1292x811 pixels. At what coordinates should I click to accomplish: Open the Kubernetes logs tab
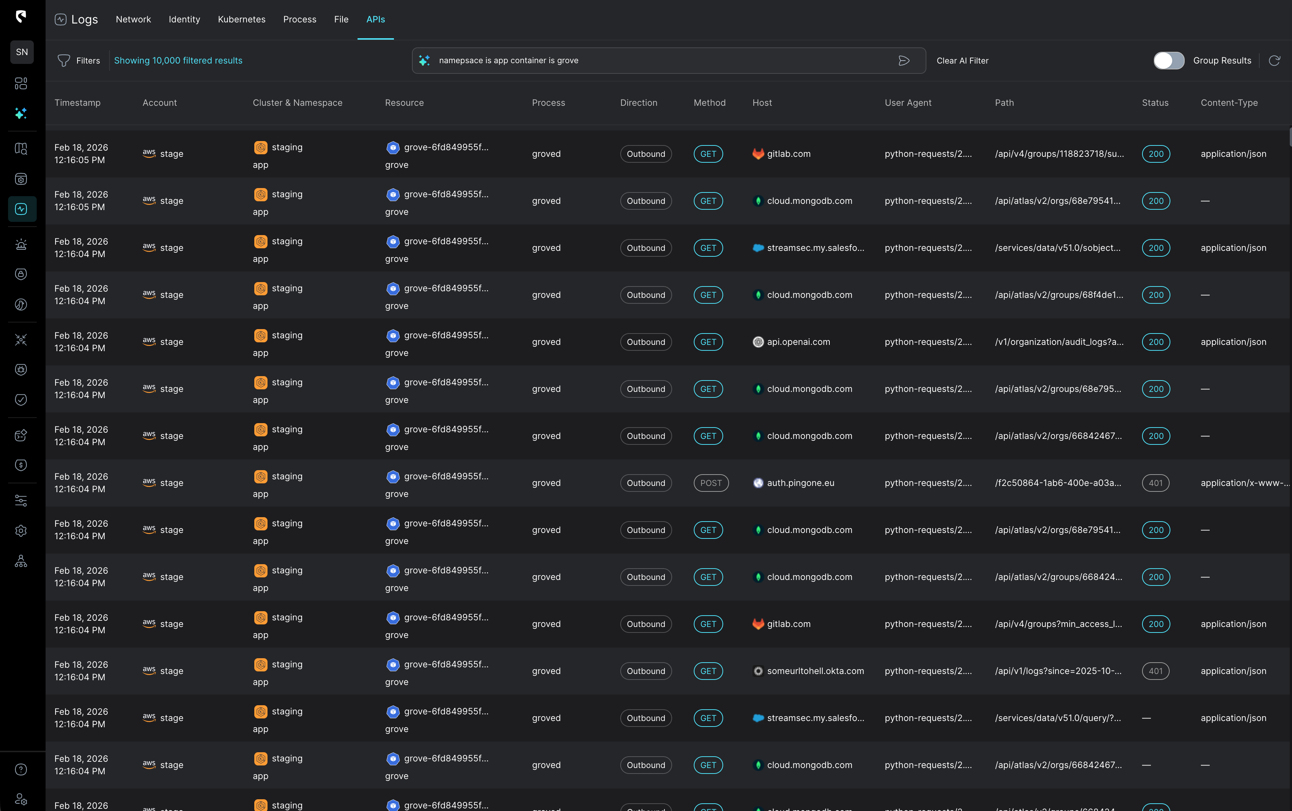(241, 19)
